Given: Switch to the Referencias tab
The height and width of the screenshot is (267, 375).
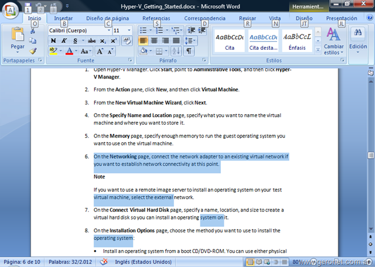Looking at the screenshot, I should tap(156, 18).
